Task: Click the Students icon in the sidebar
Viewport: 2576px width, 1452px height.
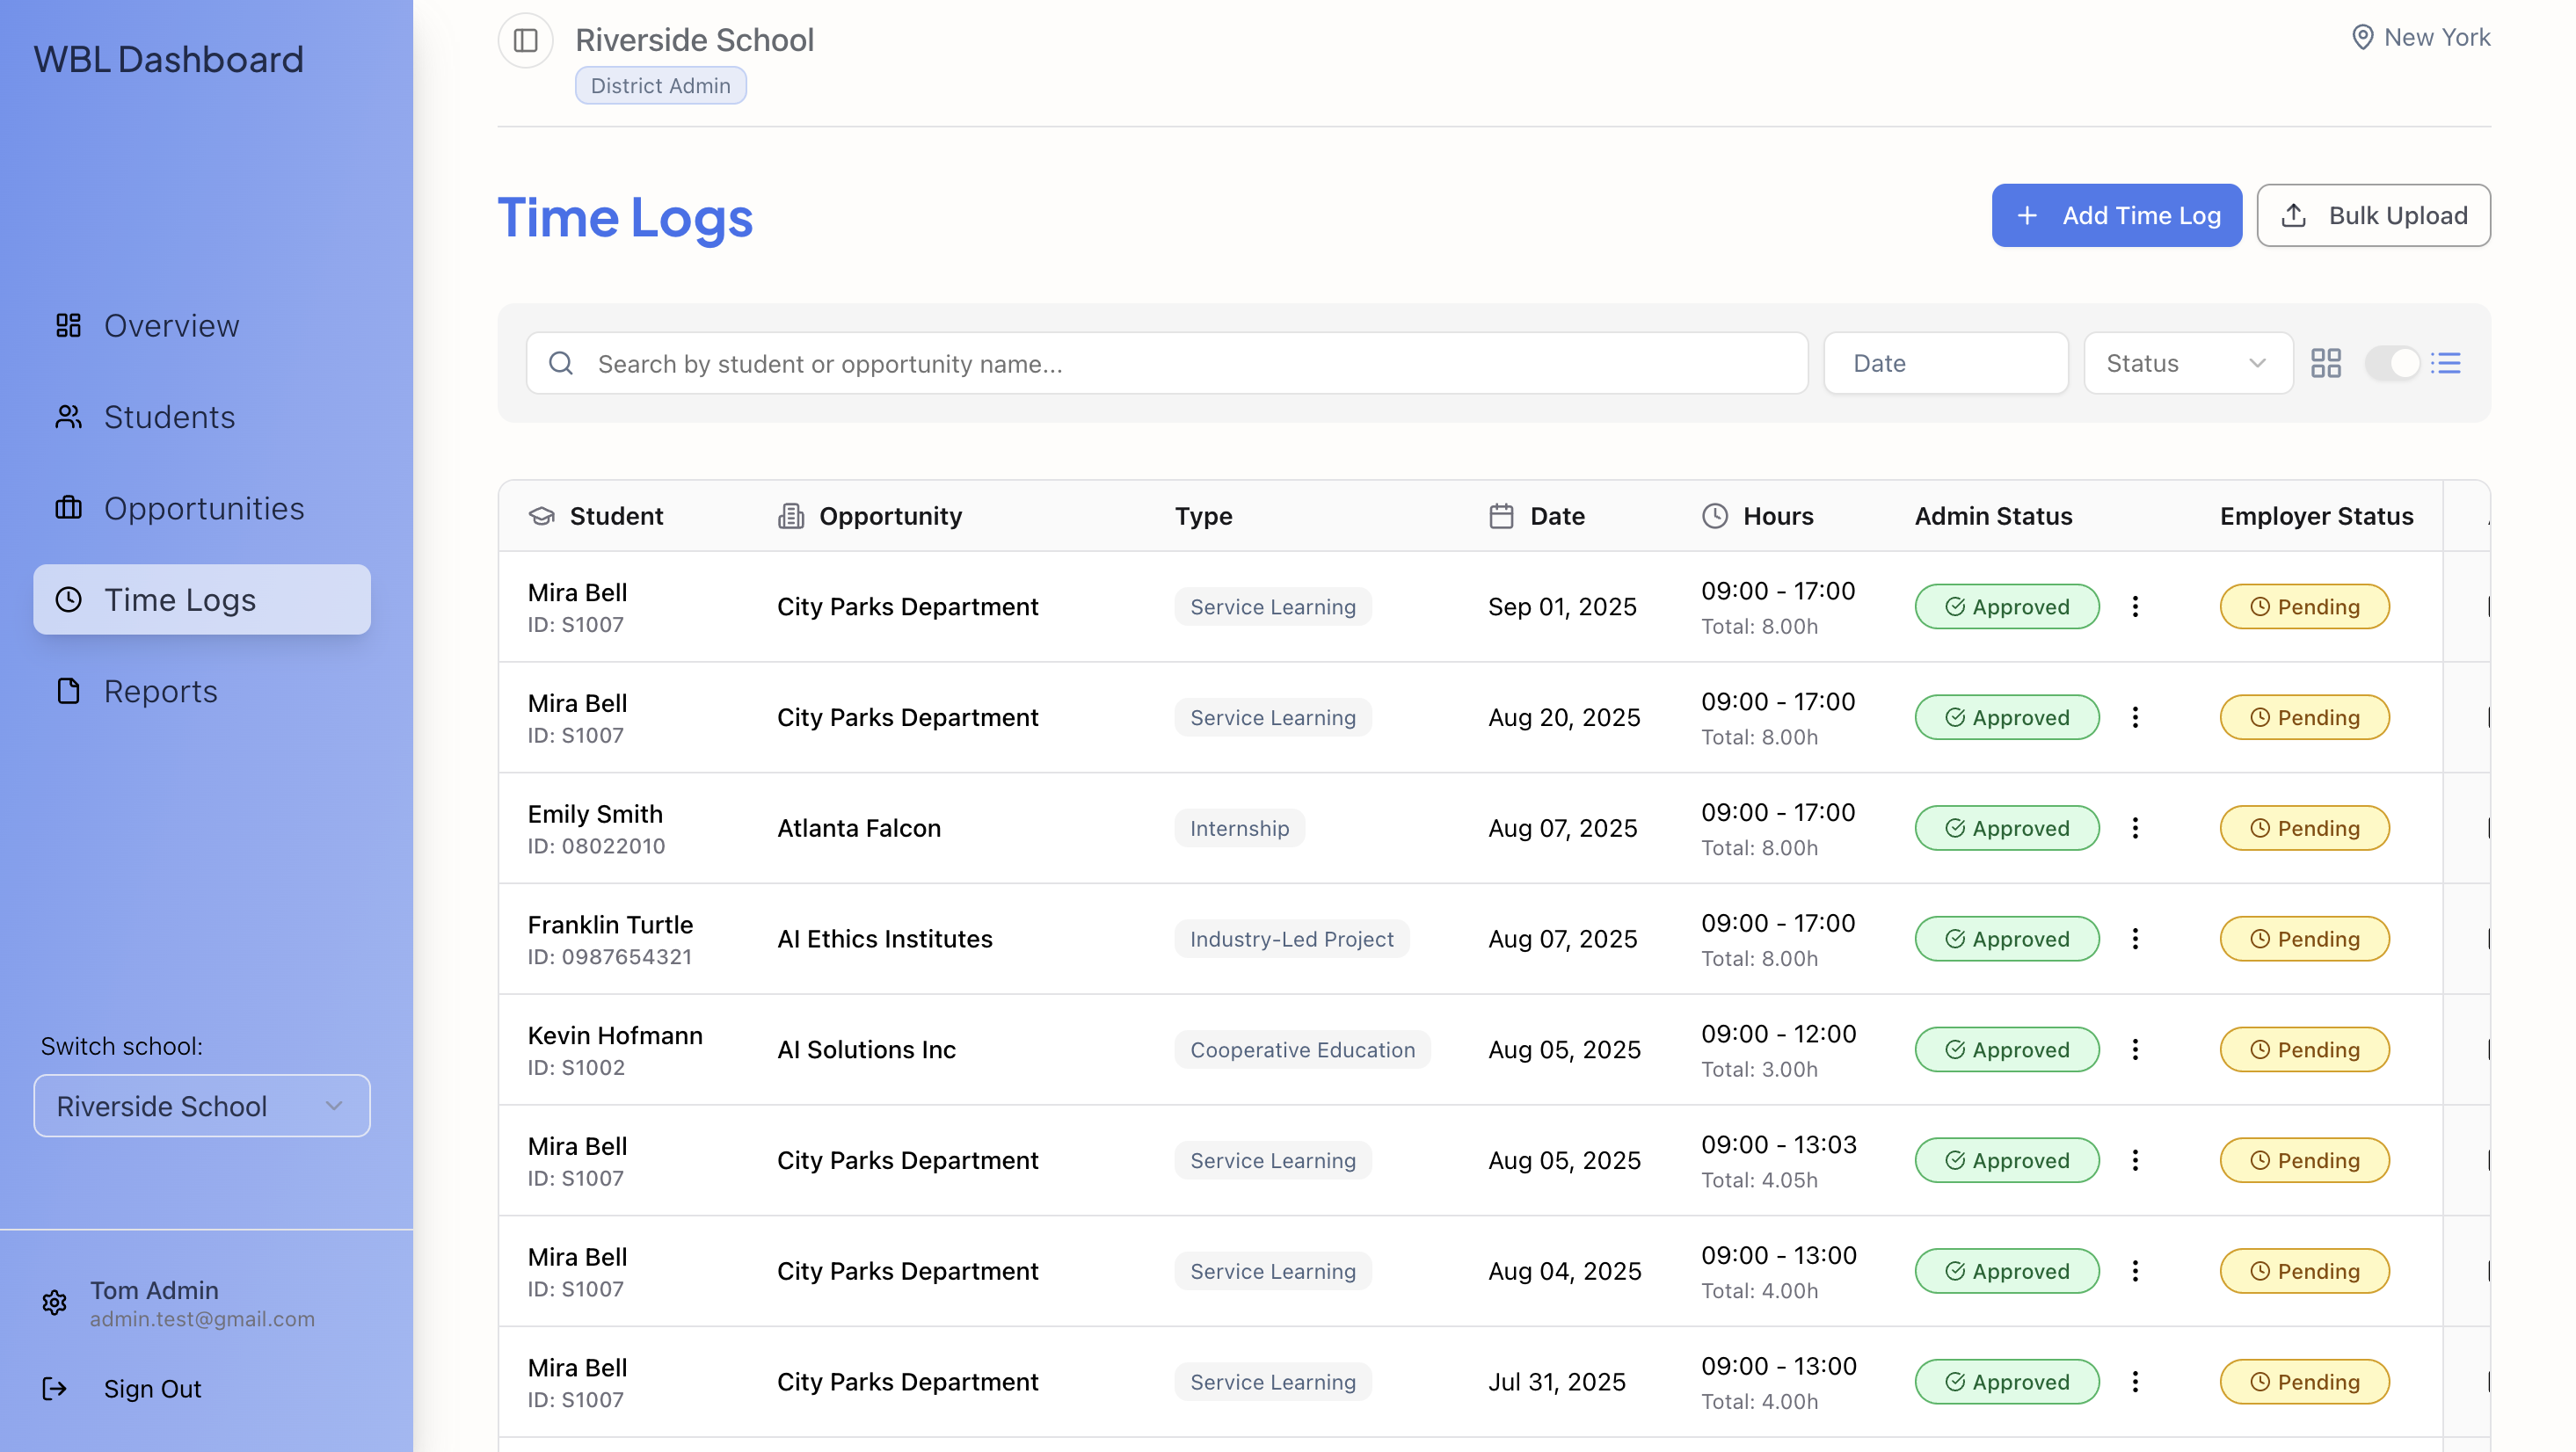Action: tap(68, 417)
